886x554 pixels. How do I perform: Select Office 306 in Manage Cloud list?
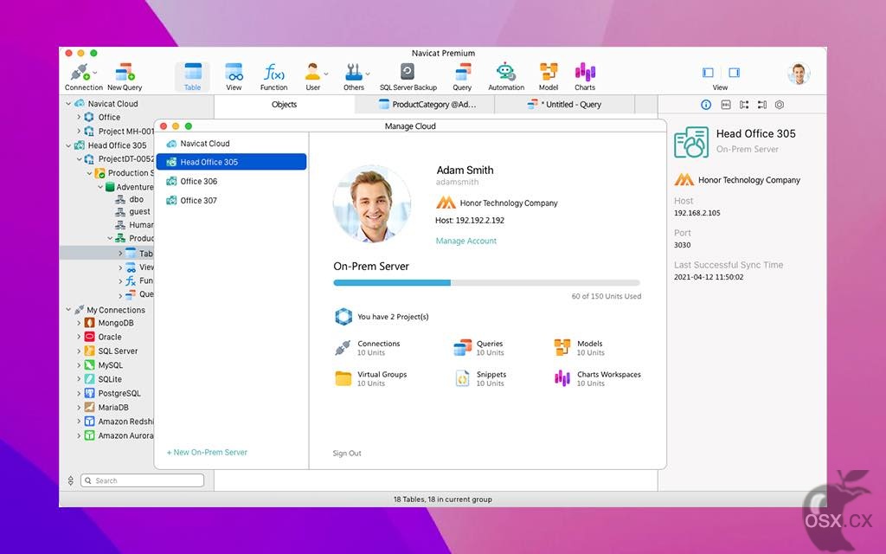pos(232,182)
